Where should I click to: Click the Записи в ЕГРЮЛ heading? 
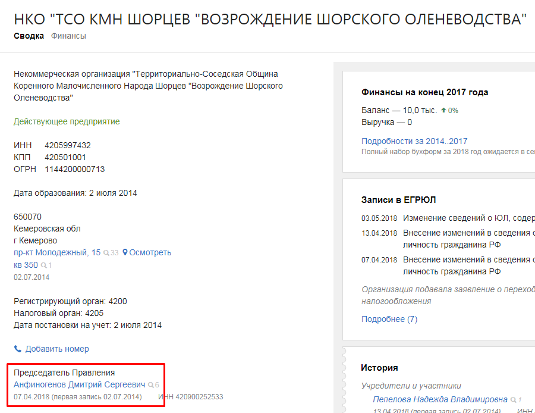pyautogui.click(x=398, y=200)
